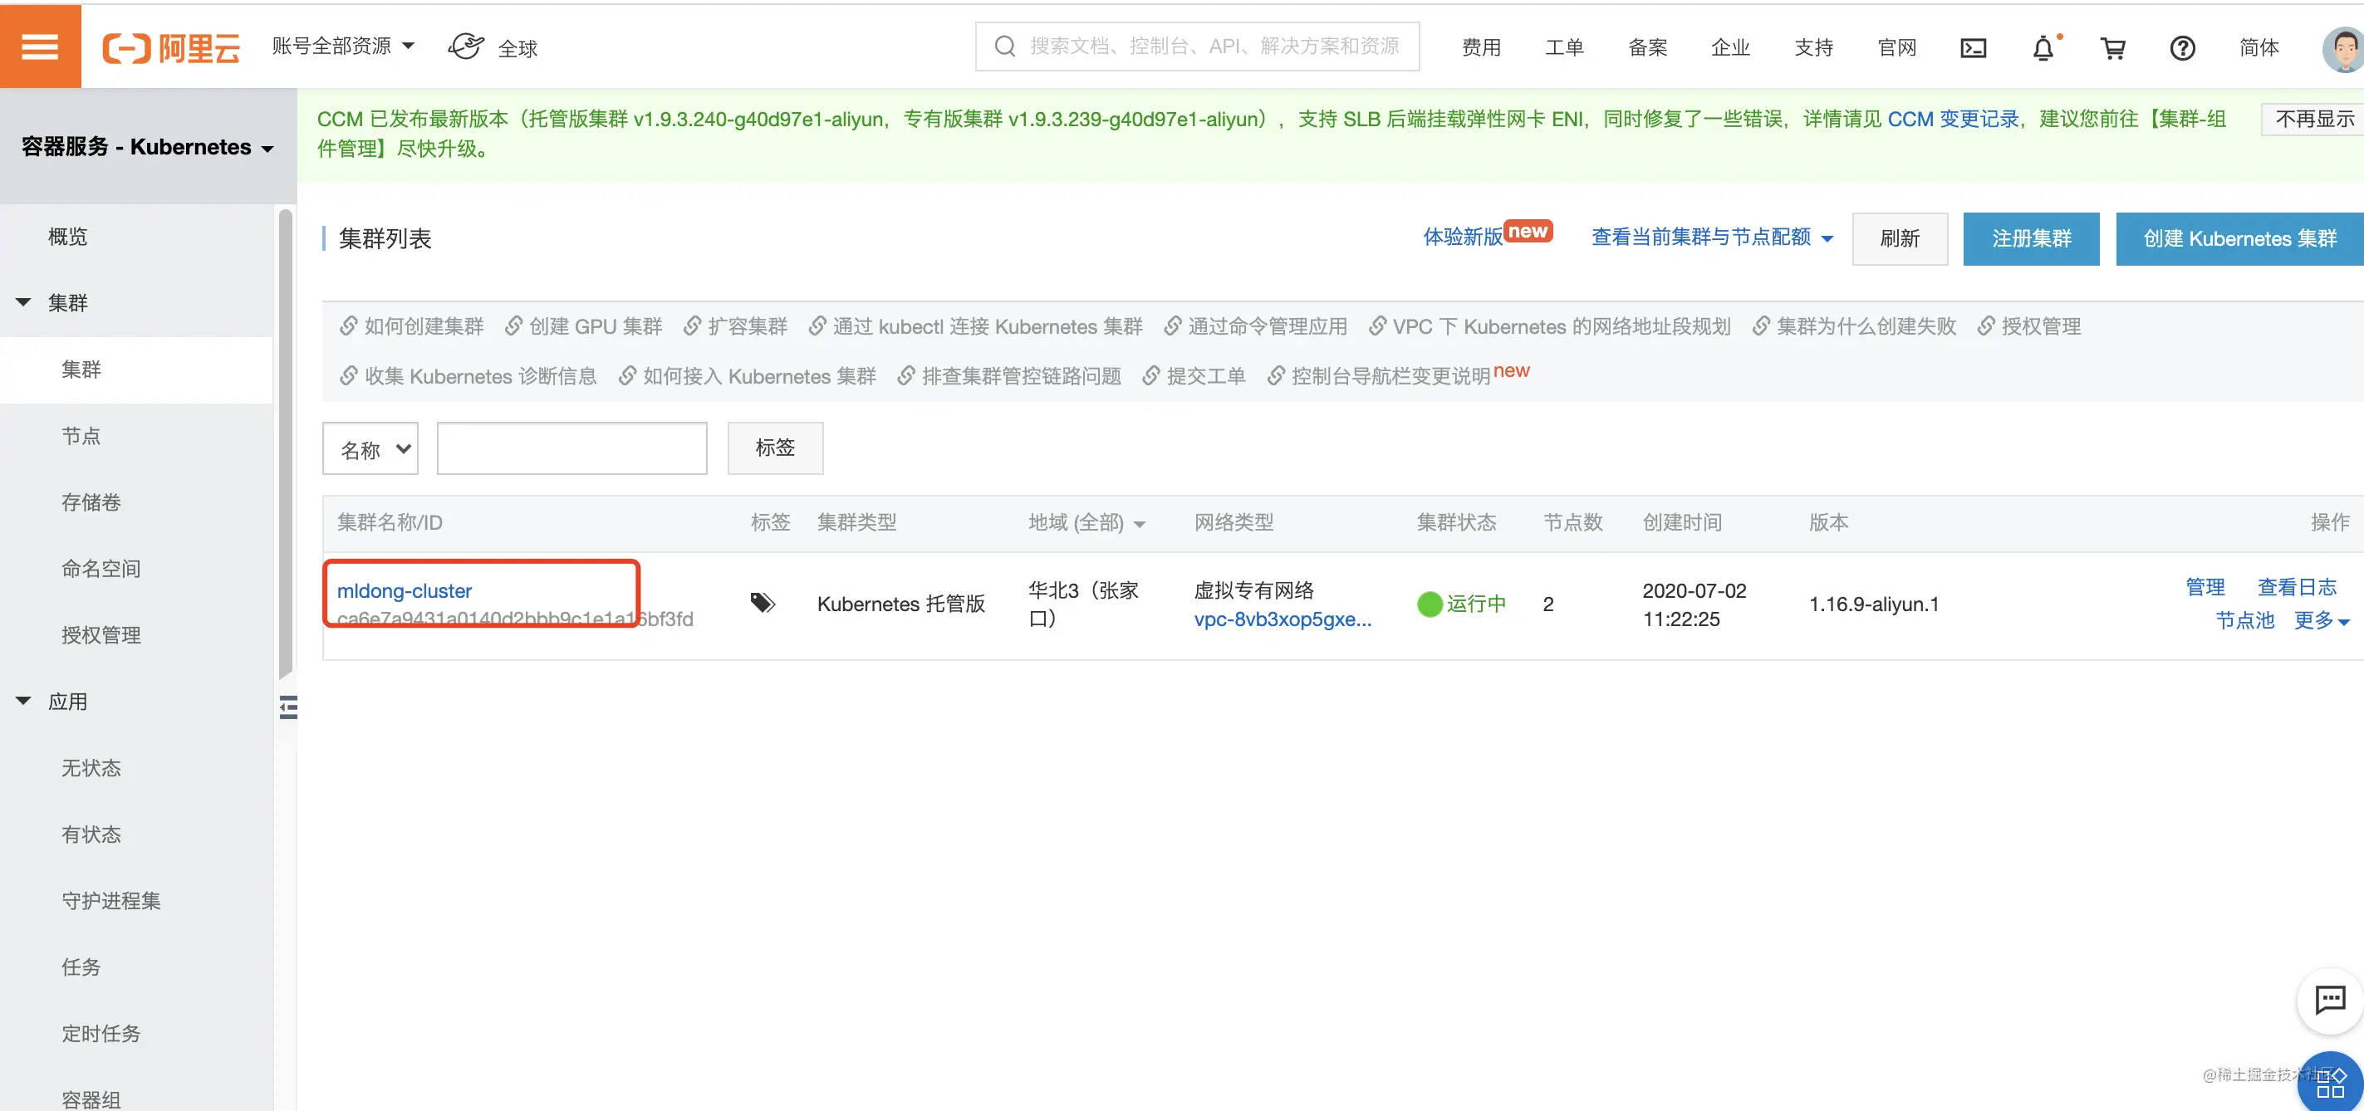The image size is (2364, 1111).
Task: Click the top search box
Action: [x=1197, y=46]
